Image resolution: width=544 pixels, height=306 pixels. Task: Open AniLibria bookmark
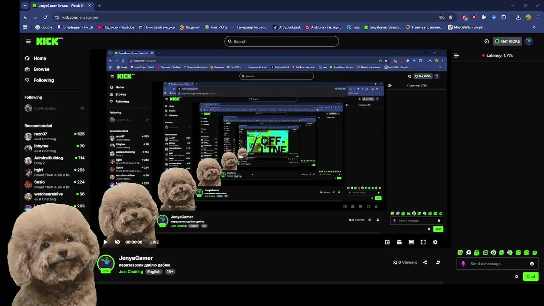[x=323, y=27]
